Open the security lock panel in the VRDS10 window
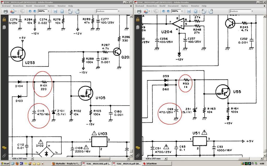Screen dimensions: 267x166 (4, 19)
